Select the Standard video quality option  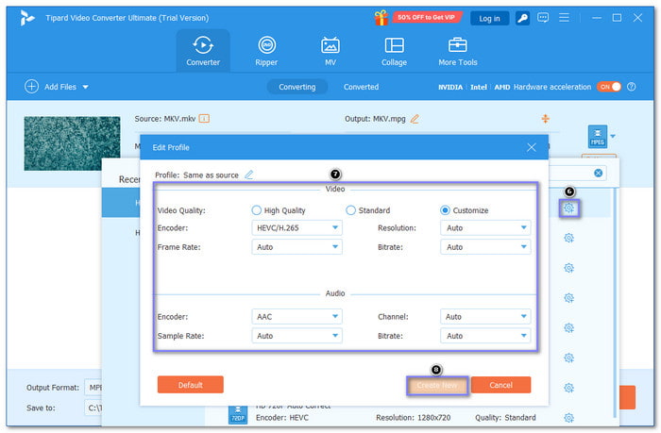click(x=351, y=210)
